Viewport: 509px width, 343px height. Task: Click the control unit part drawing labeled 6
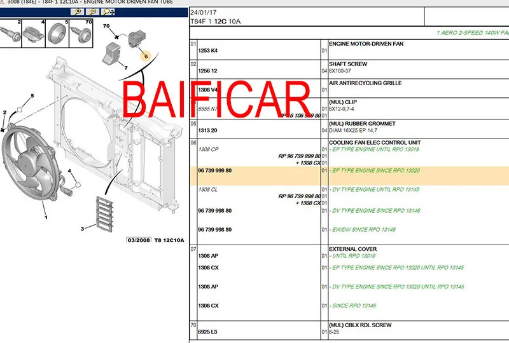click(137, 39)
